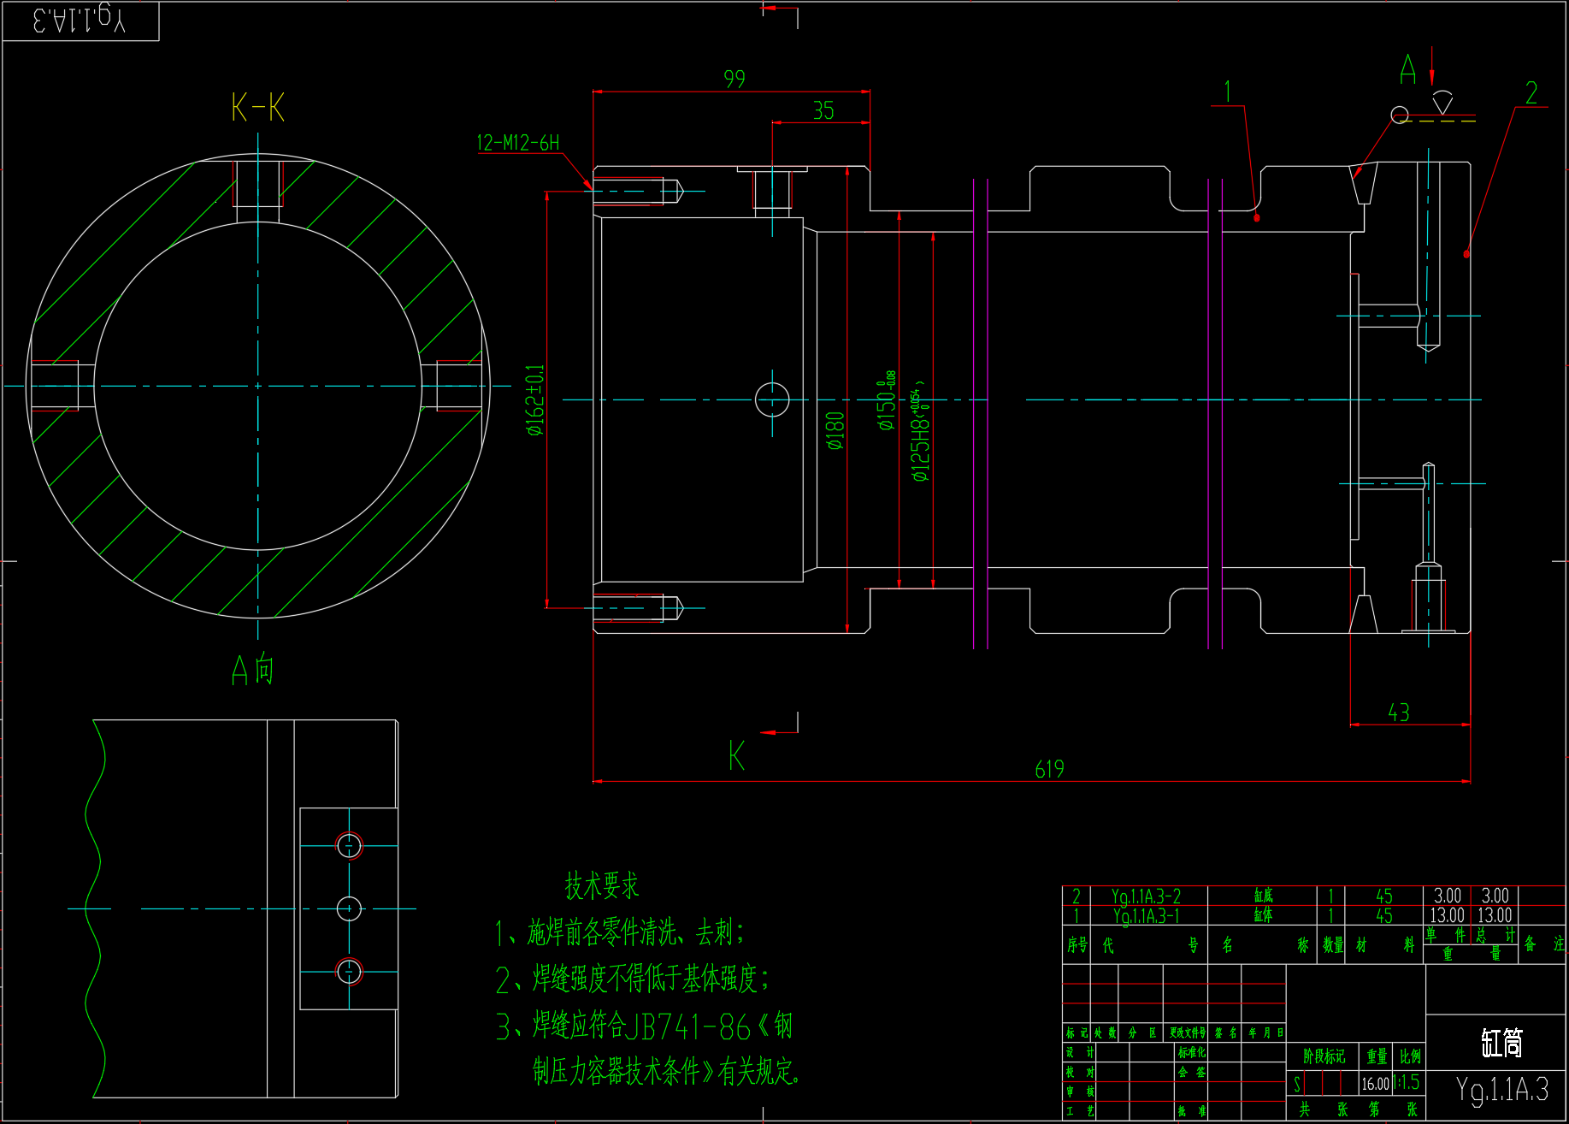Click part balloon number 2
This screenshot has height=1124, width=1569.
(x=1531, y=93)
